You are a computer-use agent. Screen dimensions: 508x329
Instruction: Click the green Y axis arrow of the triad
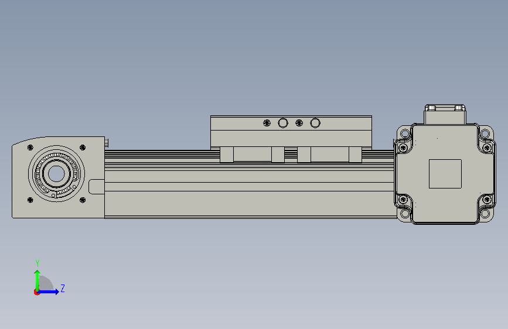click(37, 280)
